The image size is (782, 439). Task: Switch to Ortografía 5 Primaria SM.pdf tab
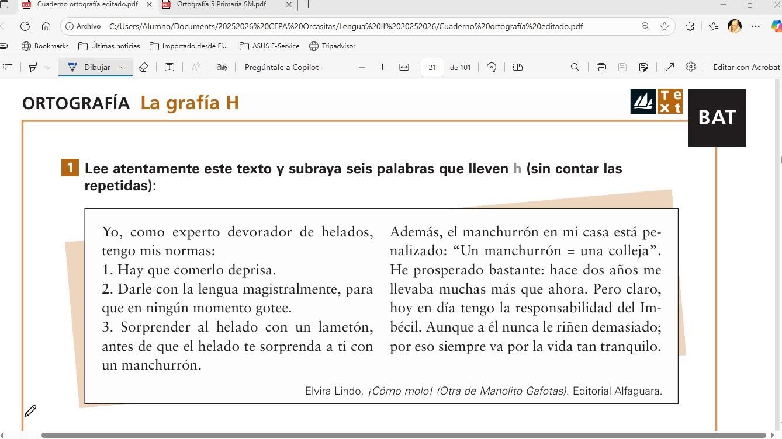[221, 5]
